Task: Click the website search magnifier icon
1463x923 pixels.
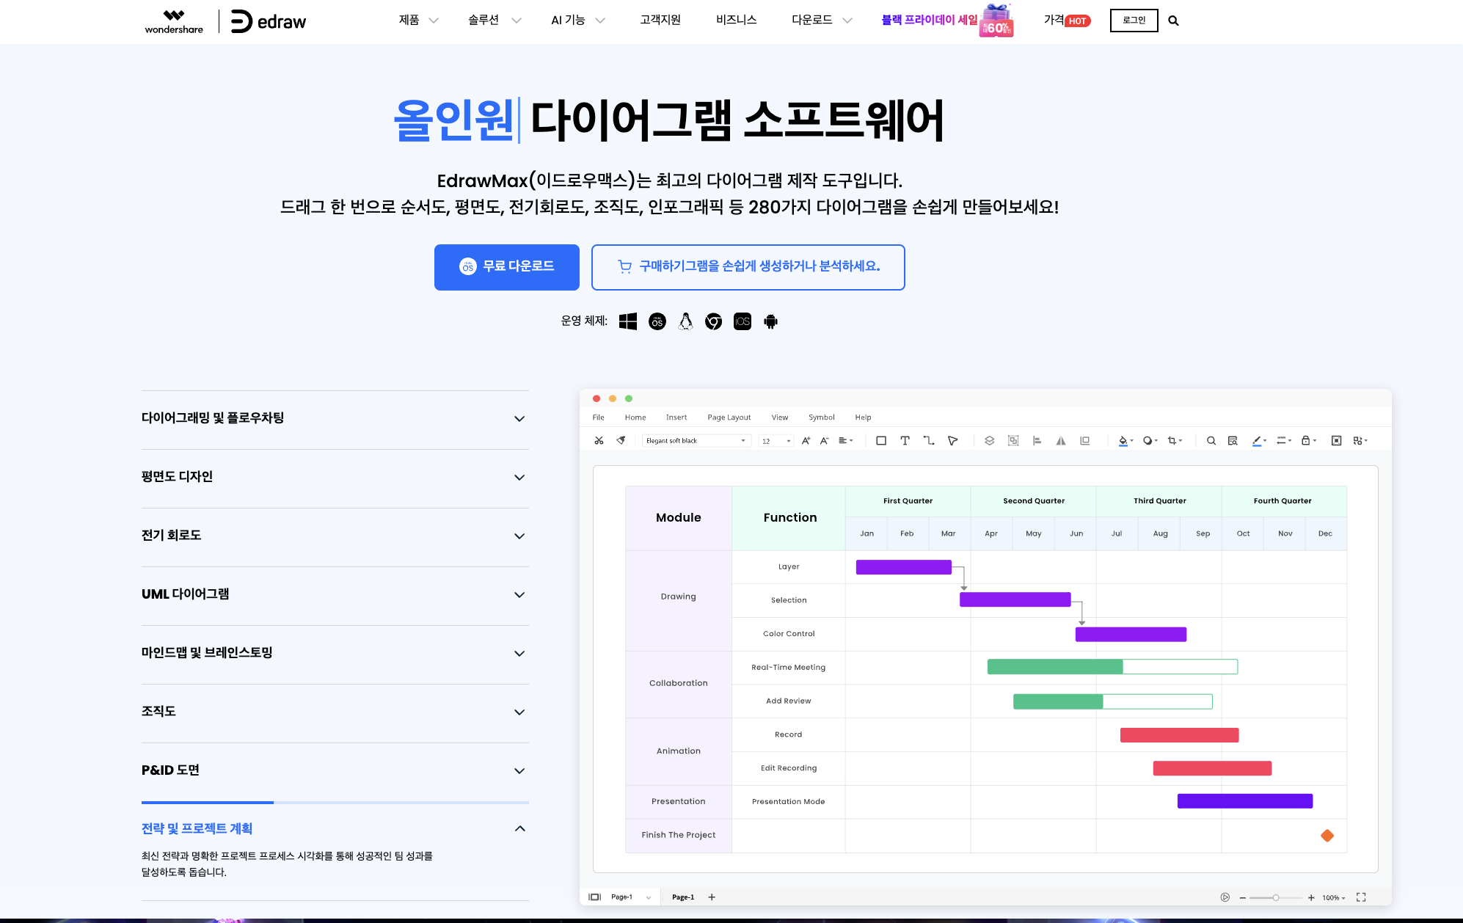Action: [x=1173, y=21]
